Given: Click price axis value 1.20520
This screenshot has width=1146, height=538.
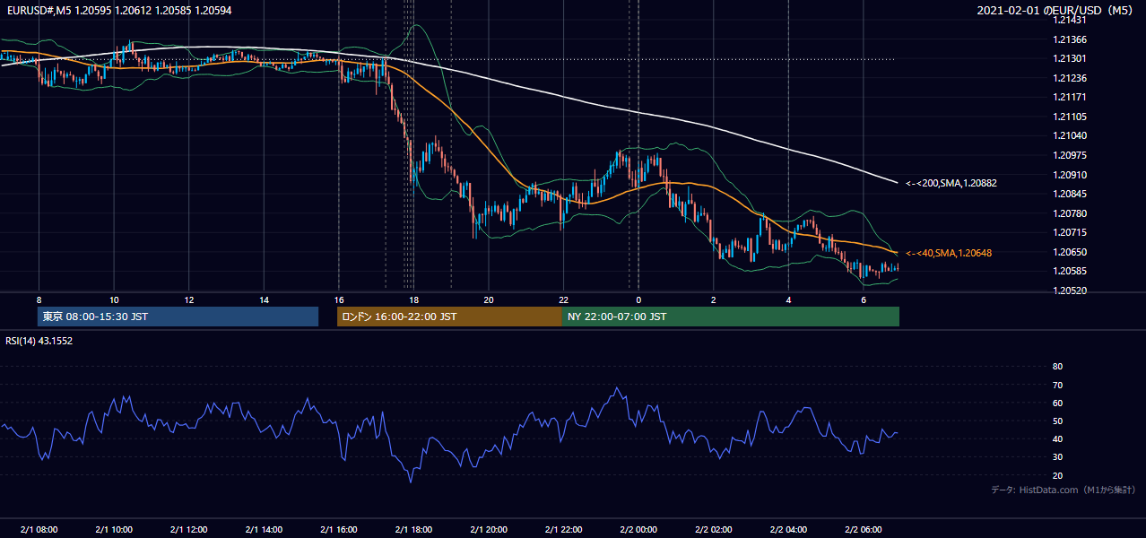Looking at the screenshot, I should point(1070,291).
